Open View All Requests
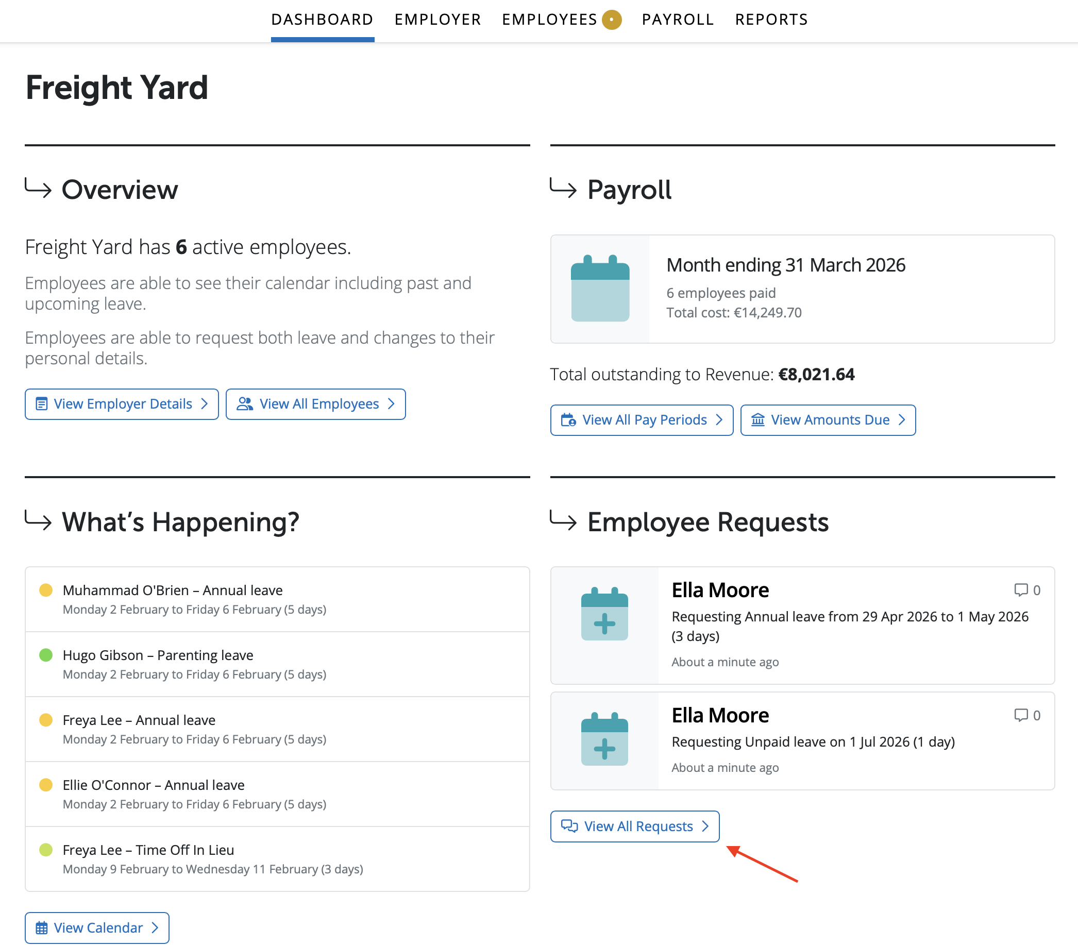This screenshot has height=945, width=1078. click(x=634, y=826)
